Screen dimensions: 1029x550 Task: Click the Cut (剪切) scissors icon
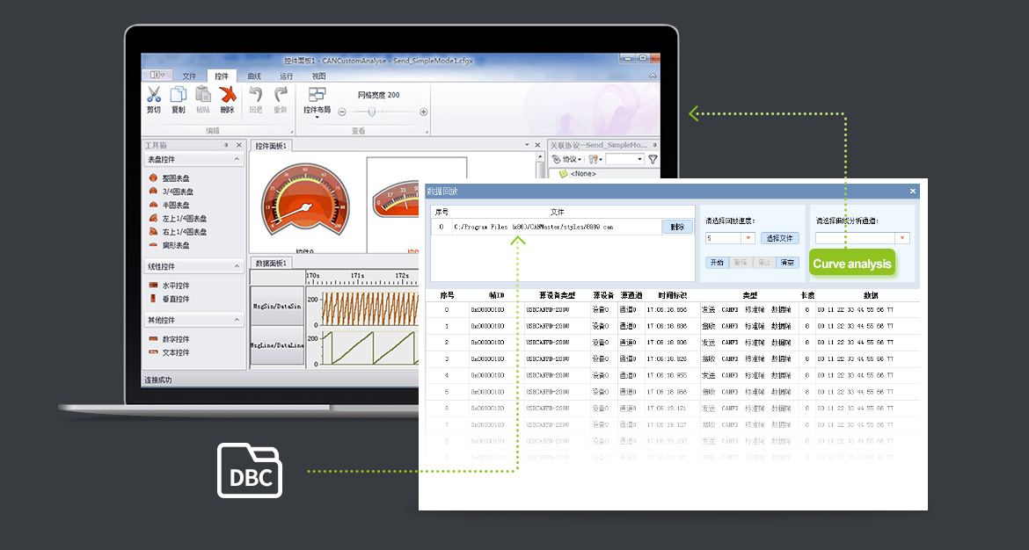point(154,96)
